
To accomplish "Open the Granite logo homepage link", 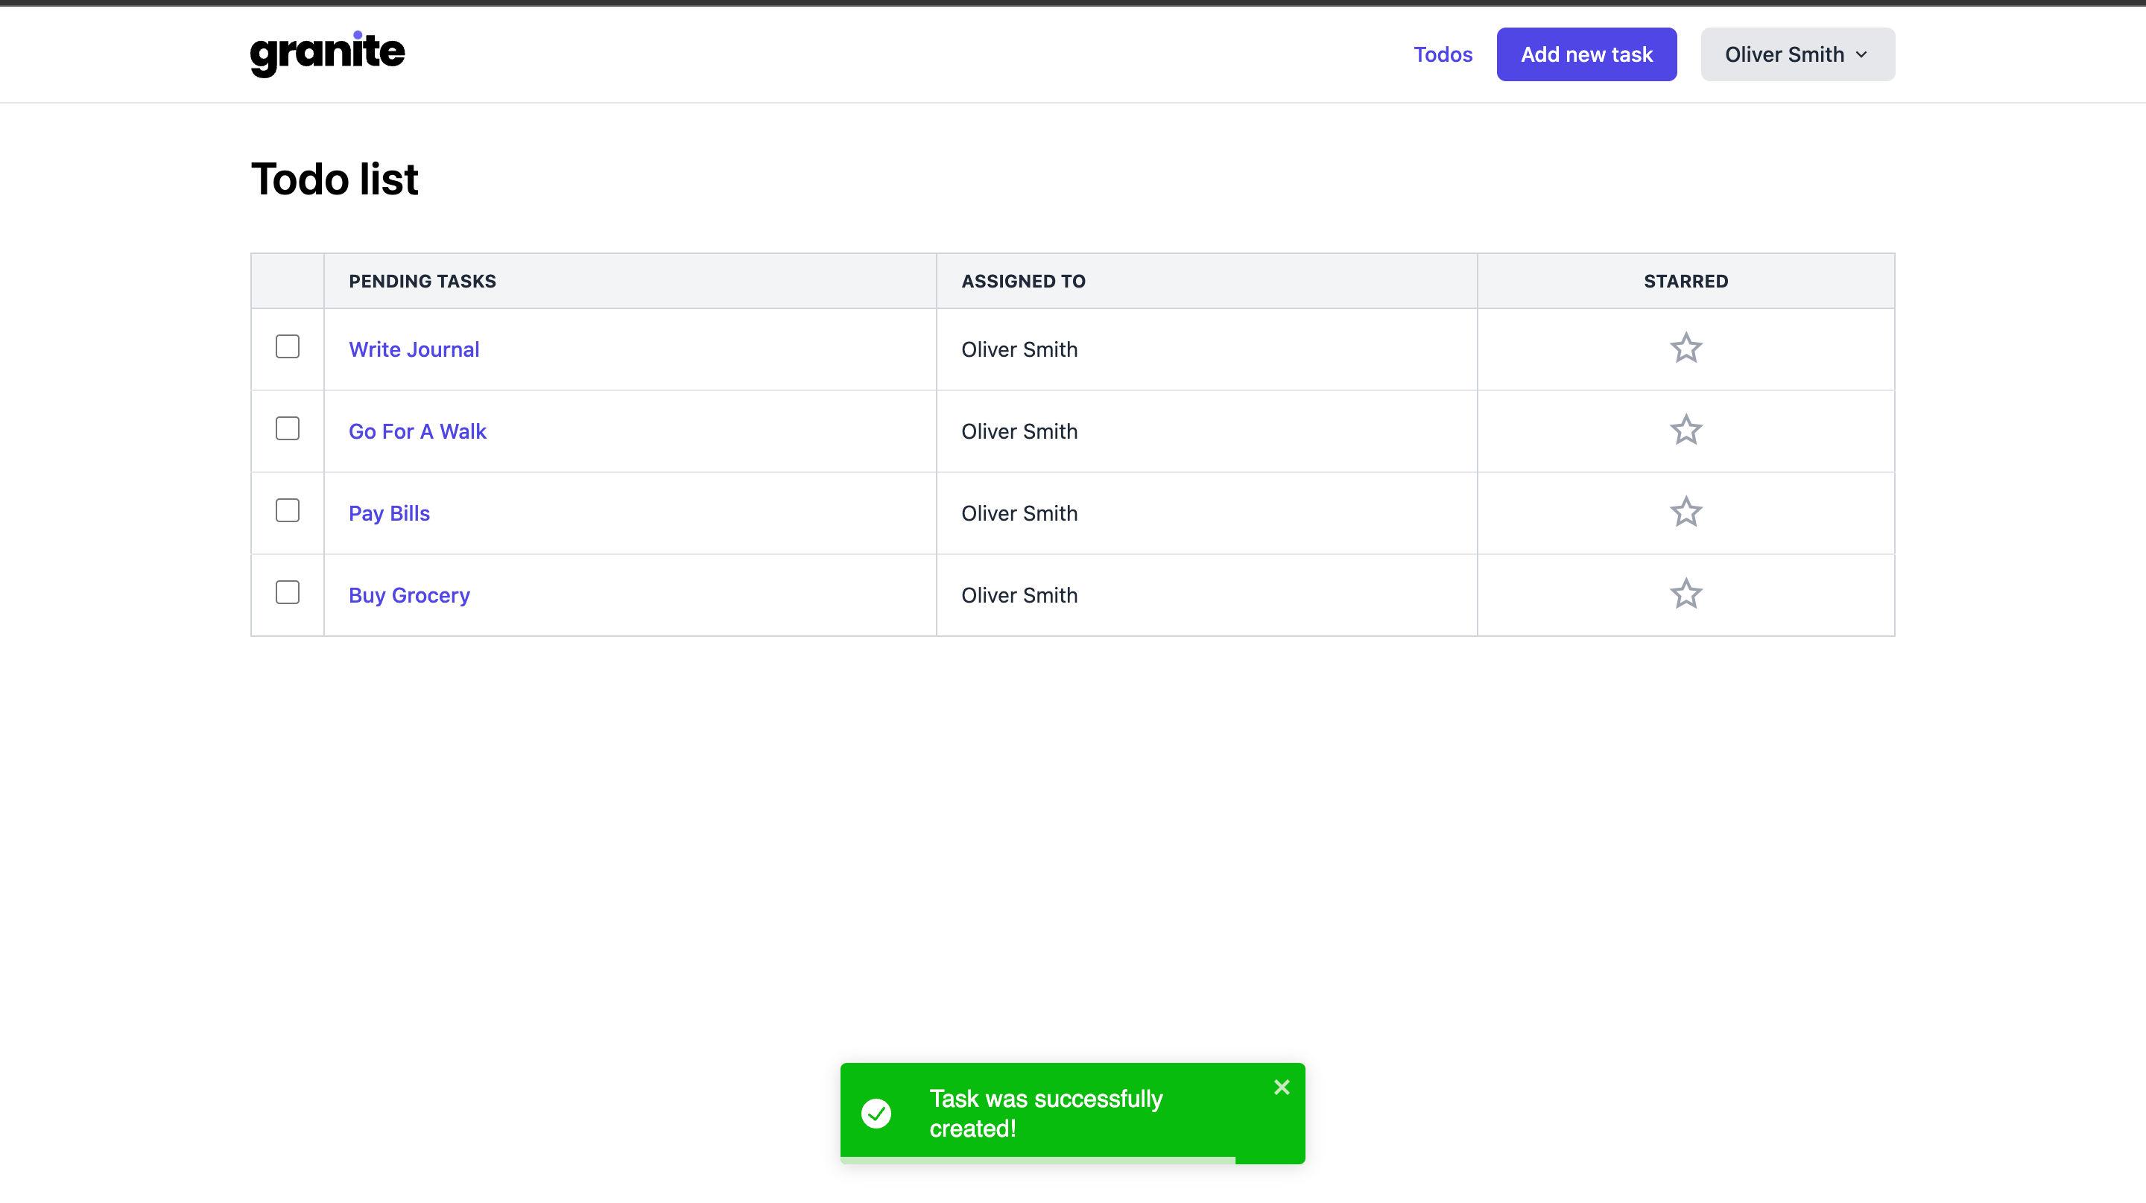I will (x=327, y=53).
